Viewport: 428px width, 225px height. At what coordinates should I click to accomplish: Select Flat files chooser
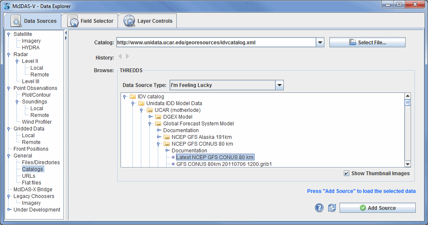tap(31, 183)
